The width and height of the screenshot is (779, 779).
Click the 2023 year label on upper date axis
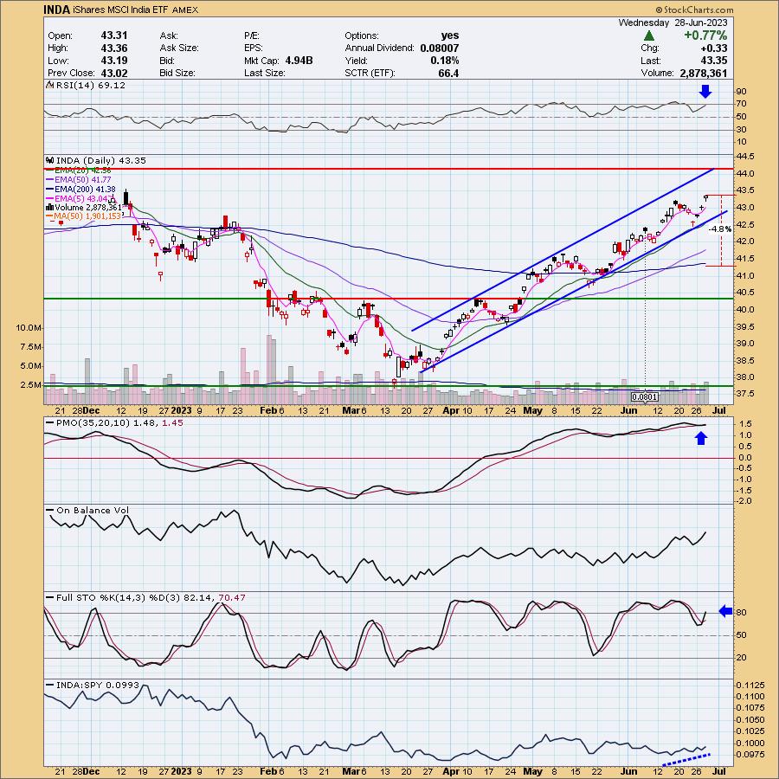coord(181,411)
